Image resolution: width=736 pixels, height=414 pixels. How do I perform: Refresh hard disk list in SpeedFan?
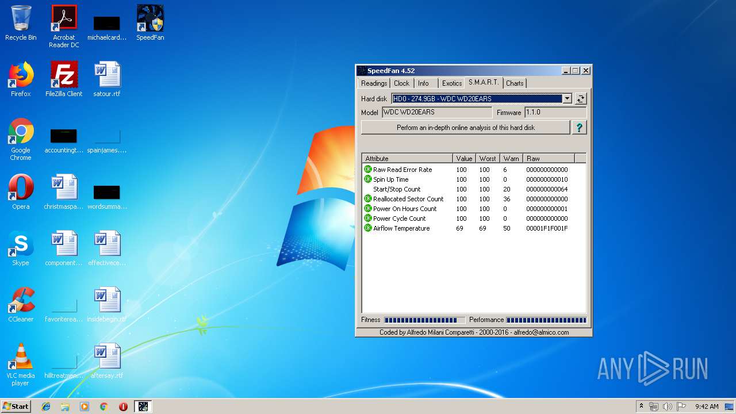pos(580,99)
